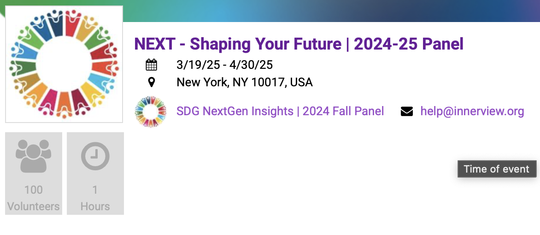Image resolution: width=540 pixels, height=235 pixels.
Task: Click the clock icon above Hours
Action: pos(95,156)
